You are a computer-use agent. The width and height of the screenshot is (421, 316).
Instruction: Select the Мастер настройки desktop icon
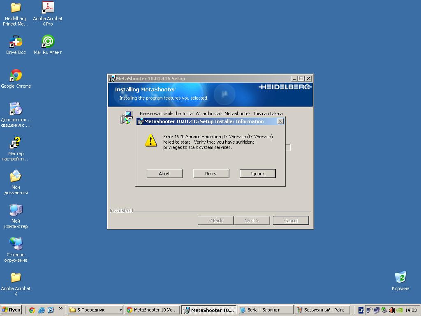click(16, 143)
